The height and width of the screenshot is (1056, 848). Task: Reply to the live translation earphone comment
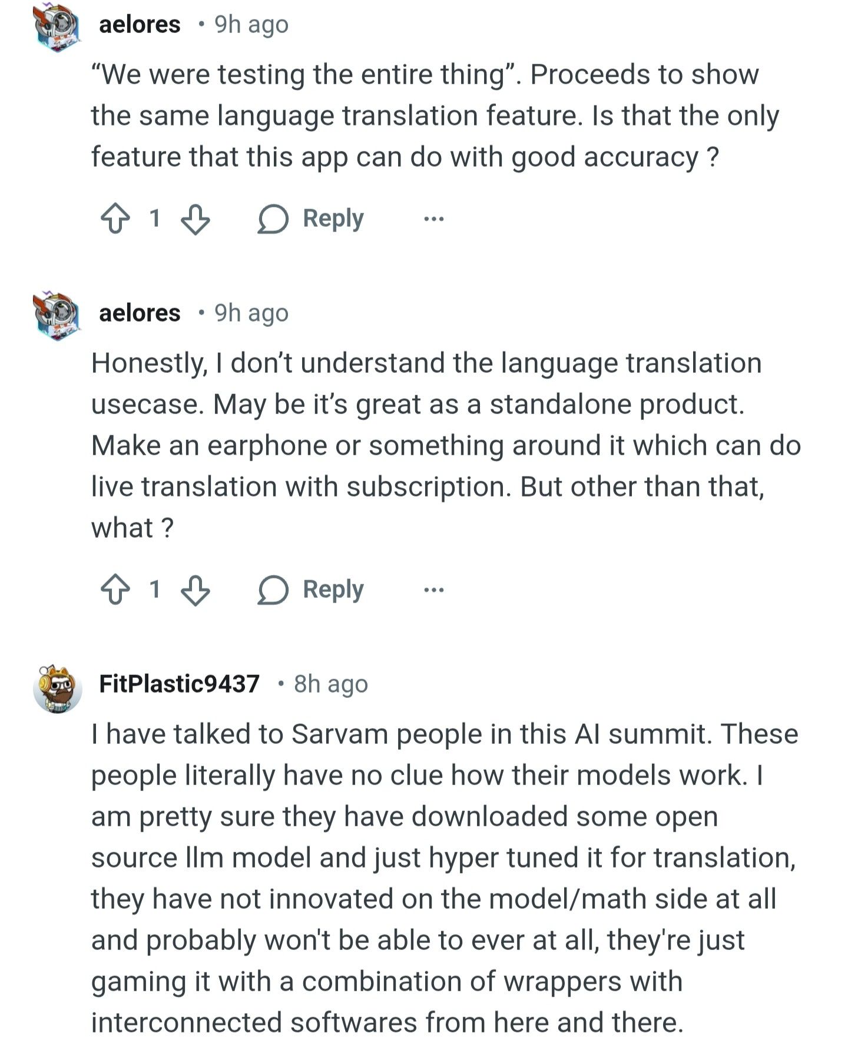coord(311,590)
